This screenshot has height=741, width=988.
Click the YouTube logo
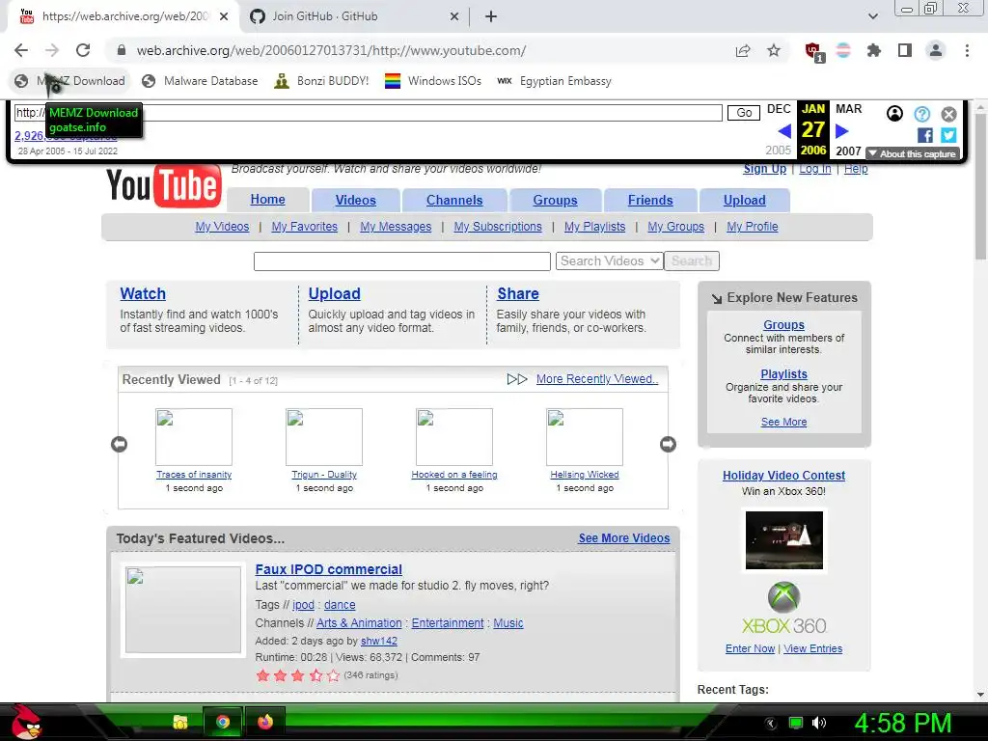point(164,186)
